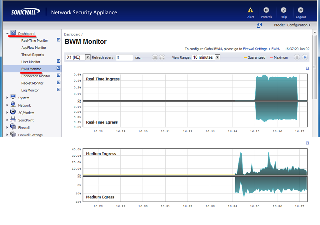Click the Firewall Settings tree label
The height and width of the screenshot is (225, 320).
(x=30, y=135)
